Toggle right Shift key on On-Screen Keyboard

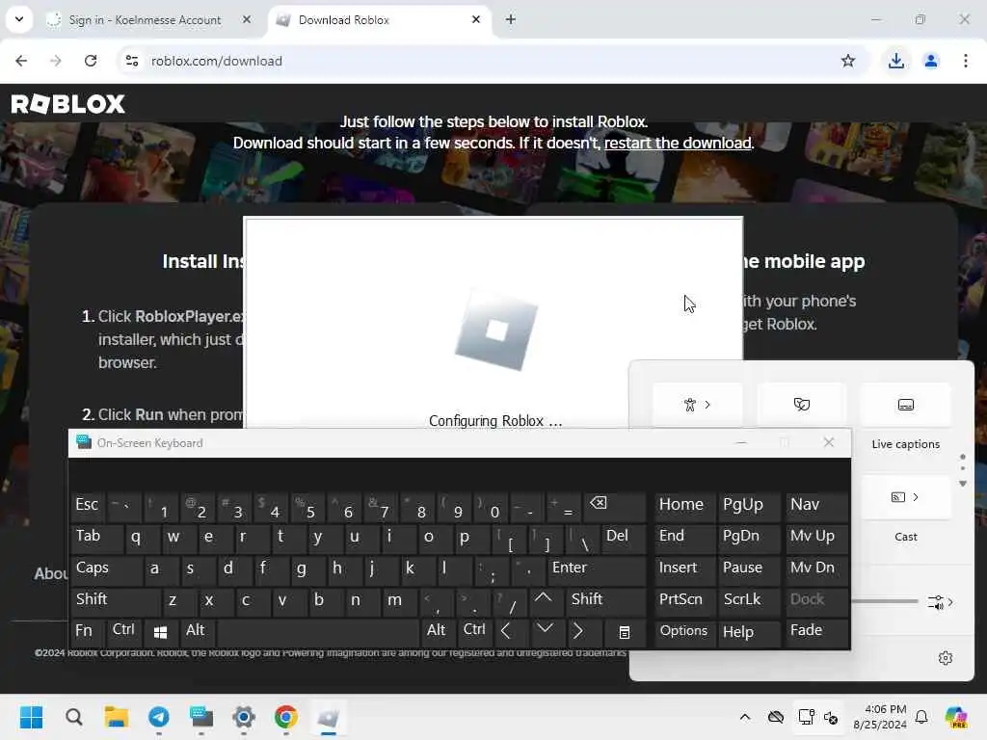tap(605, 600)
